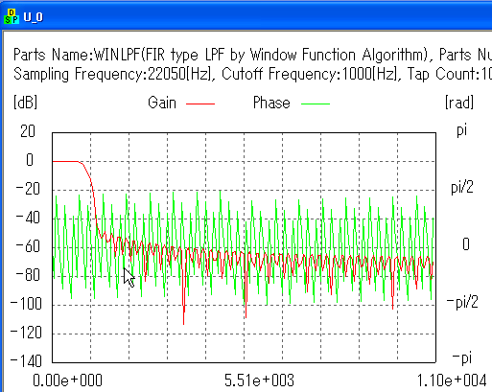Image resolution: width=492 pixels, height=392 pixels.
Task: Click the 'Parts Name:WINLPF' header line
Action: point(252,55)
